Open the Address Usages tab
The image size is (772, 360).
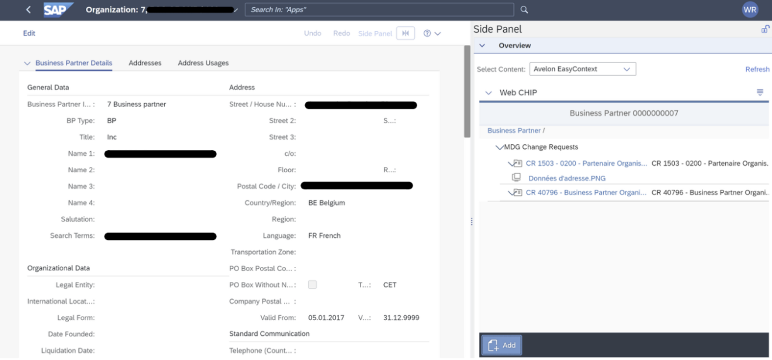[203, 63]
